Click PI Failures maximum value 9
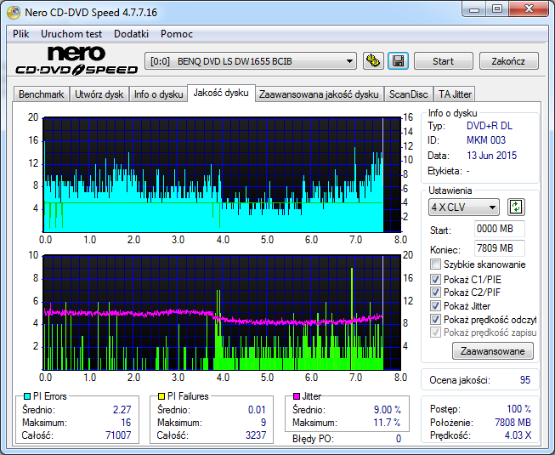Viewport: 555px width, 455px height. tap(263, 423)
